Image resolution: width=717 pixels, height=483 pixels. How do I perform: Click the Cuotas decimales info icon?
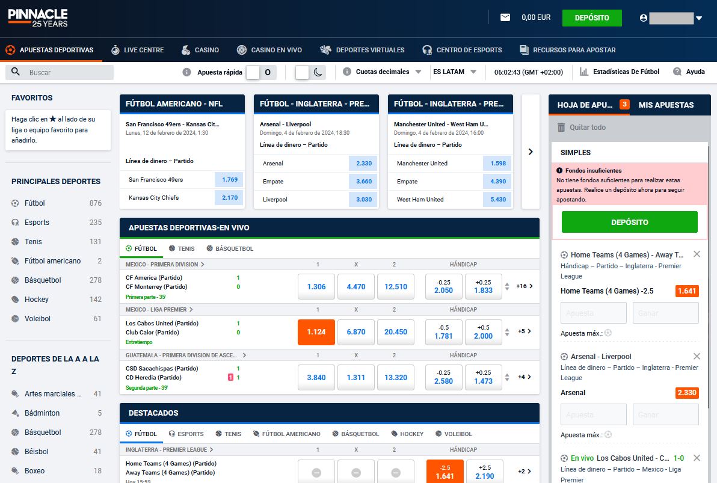pos(347,72)
